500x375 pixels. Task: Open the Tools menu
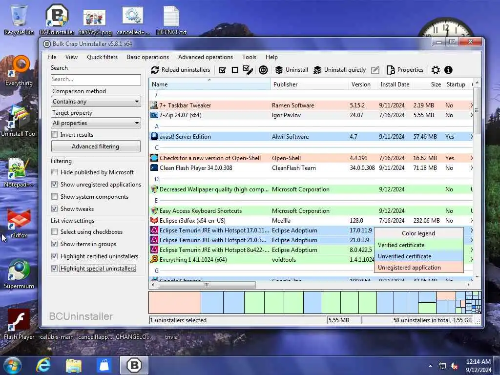coord(249,57)
